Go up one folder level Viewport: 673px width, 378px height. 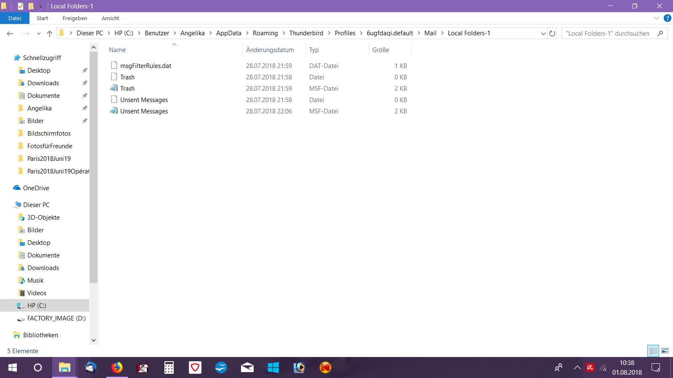50,34
